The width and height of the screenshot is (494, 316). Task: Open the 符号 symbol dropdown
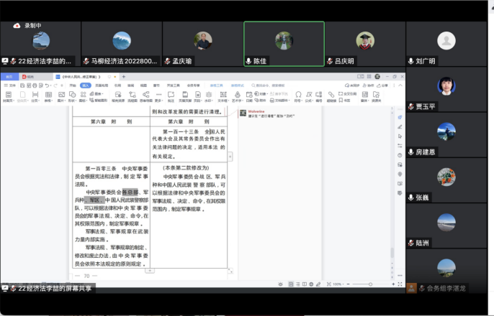pos(298,101)
